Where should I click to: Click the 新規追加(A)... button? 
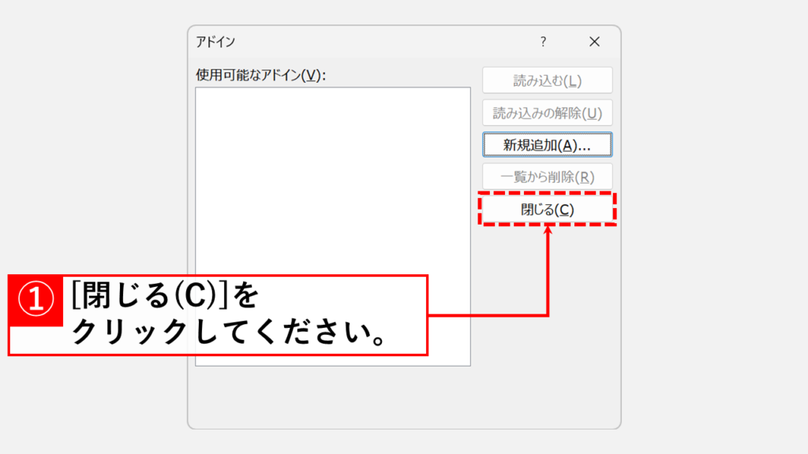click(x=548, y=145)
